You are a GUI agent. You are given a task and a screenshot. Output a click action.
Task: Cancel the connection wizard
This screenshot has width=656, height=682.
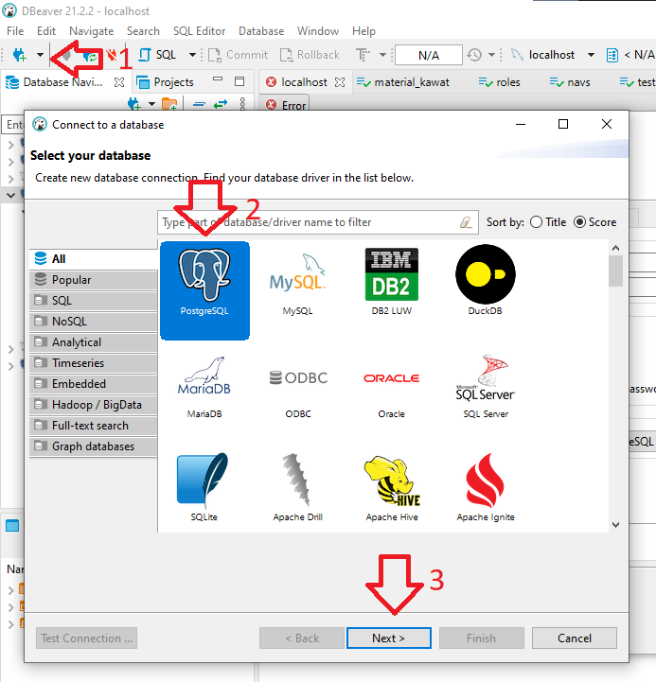pyautogui.click(x=574, y=638)
